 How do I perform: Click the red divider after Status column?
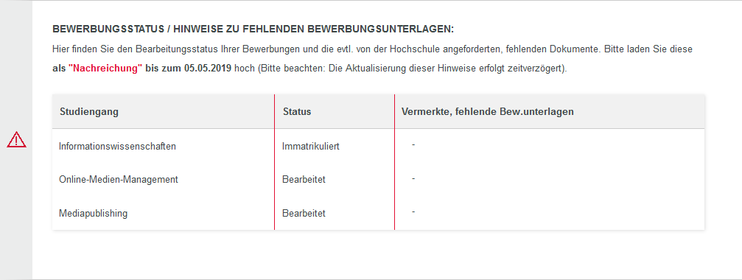[394, 162]
